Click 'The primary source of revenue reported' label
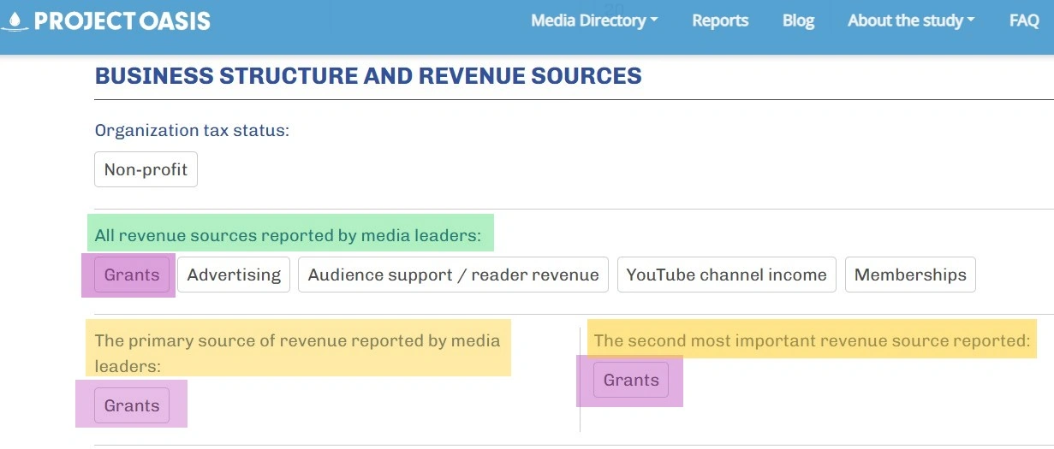The image size is (1054, 449). point(297,353)
